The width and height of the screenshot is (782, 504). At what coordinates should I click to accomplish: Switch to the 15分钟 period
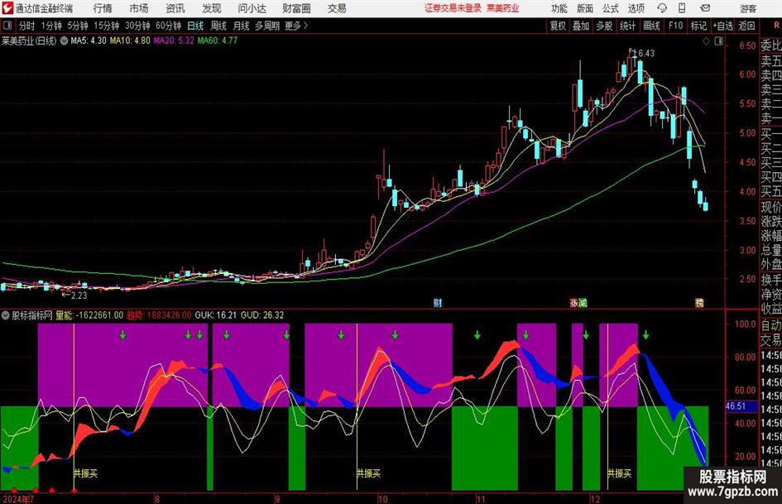(x=106, y=26)
